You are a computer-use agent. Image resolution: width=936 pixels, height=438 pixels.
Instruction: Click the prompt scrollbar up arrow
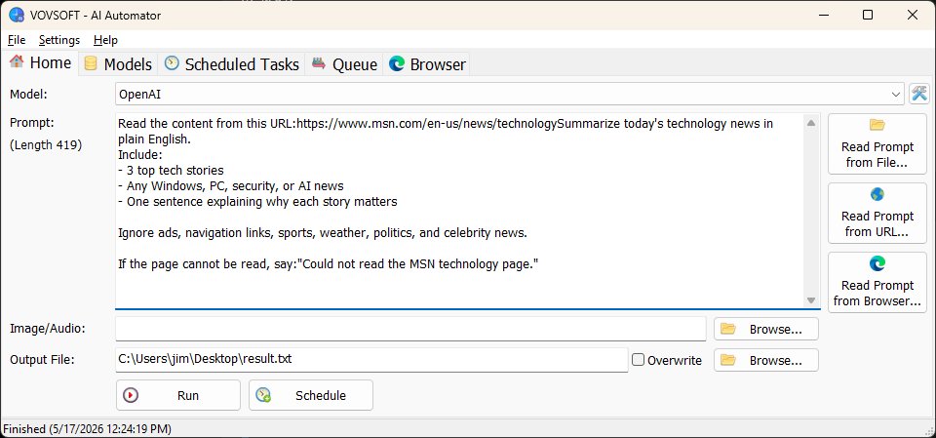click(x=810, y=123)
